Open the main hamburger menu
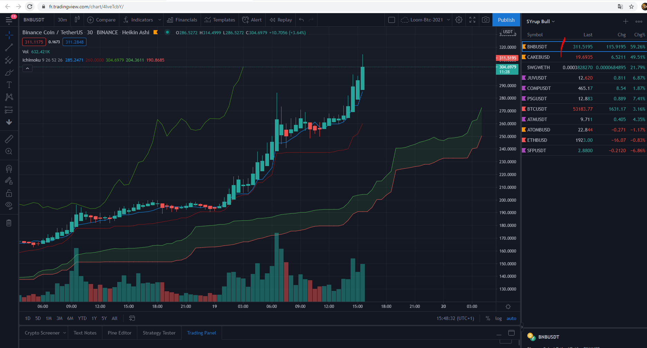This screenshot has height=348, width=647. pyautogui.click(x=9, y=20)
